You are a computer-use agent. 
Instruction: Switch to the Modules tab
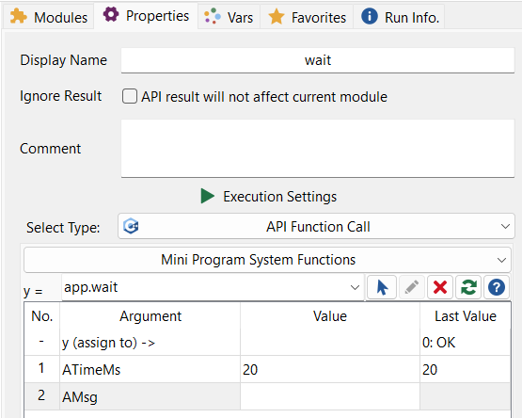49,17
